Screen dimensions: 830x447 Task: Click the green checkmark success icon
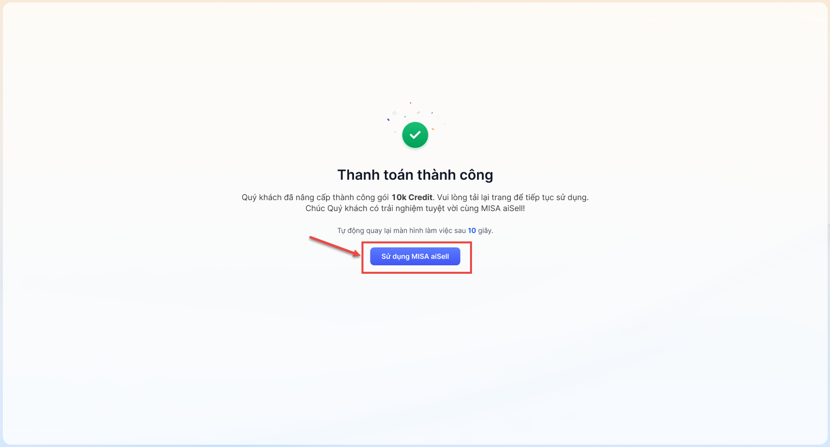click(415, 135)
